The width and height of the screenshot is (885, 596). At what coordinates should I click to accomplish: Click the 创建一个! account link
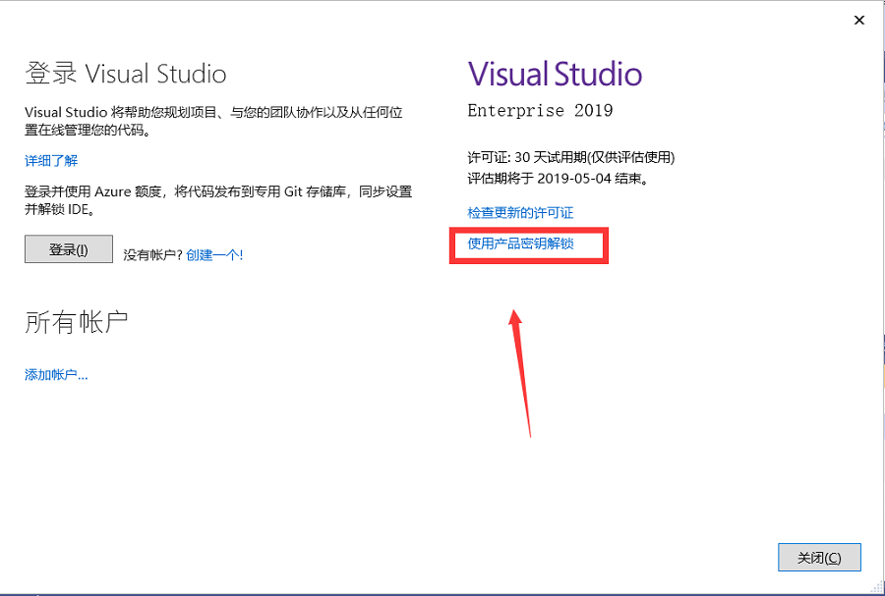(x=214, y=254)
